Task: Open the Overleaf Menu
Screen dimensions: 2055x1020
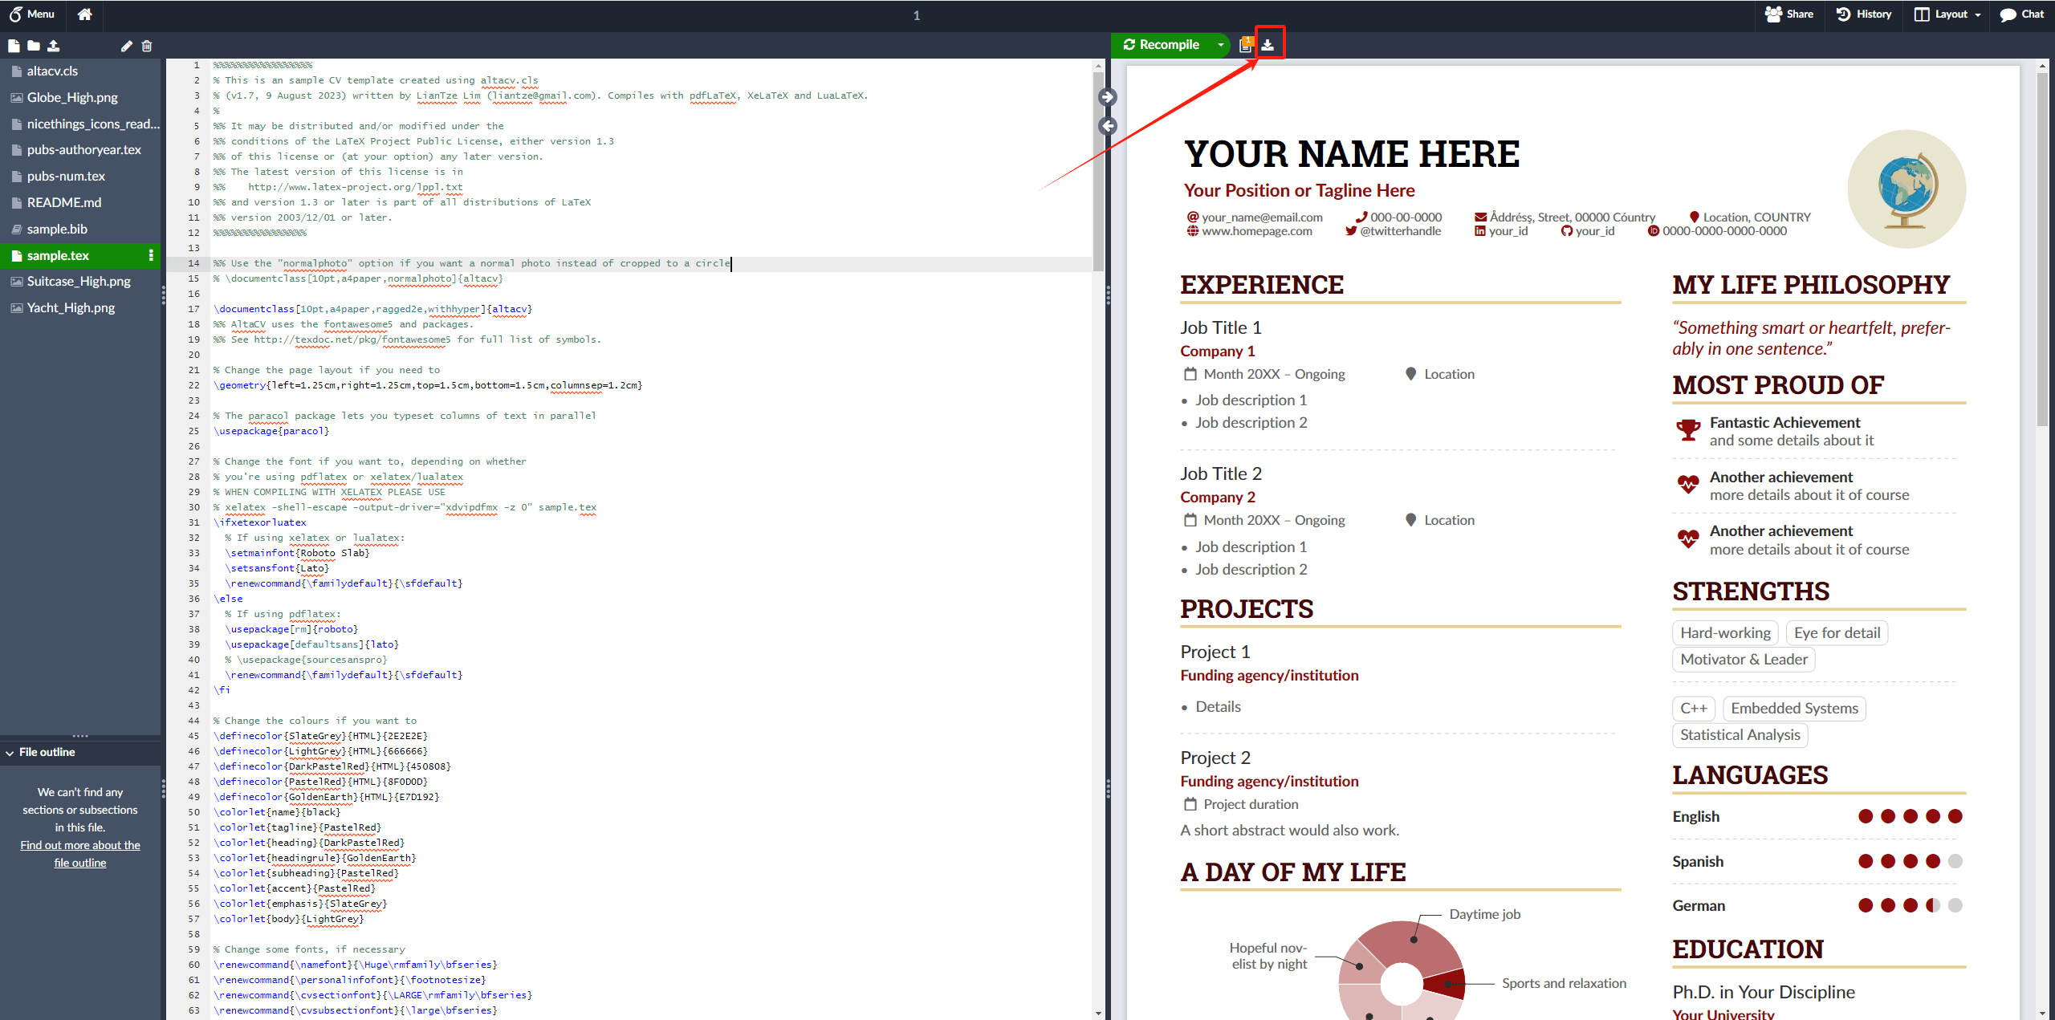Action: [x=32, y=14]
